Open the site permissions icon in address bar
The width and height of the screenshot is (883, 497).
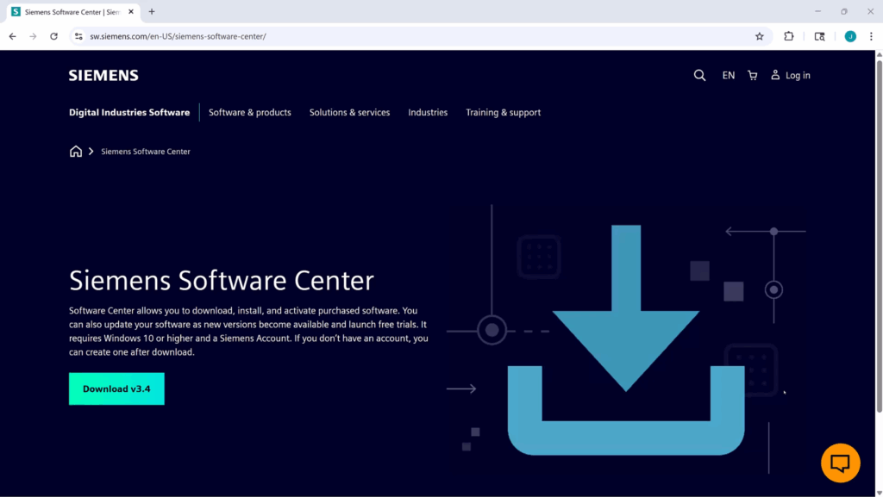coord(78,36)
